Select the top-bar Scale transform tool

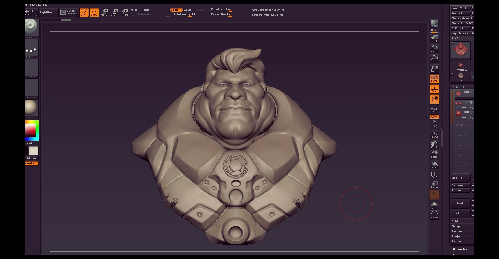point(114,12)
